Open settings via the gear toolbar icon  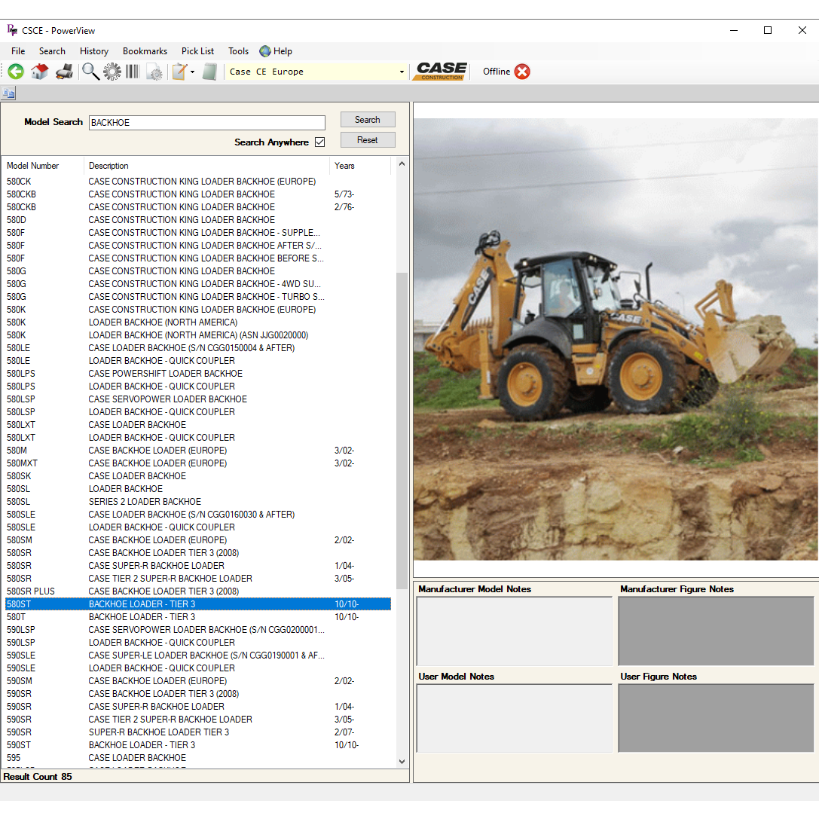click(x=112, y=71)
